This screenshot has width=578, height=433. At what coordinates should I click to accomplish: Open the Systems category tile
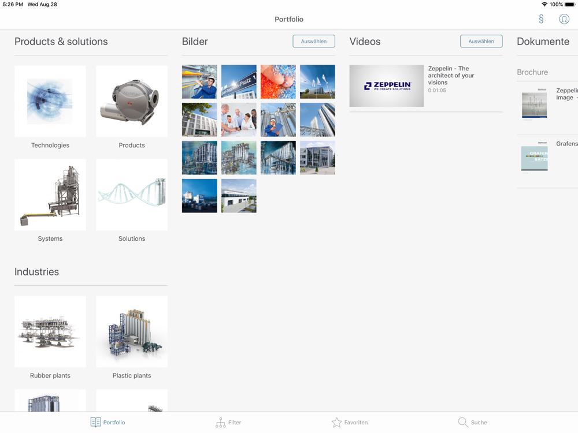coord(50,195)
